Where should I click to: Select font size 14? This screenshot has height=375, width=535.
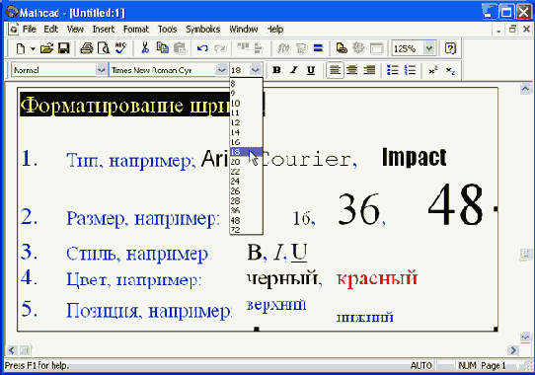[x=246, y=132]
